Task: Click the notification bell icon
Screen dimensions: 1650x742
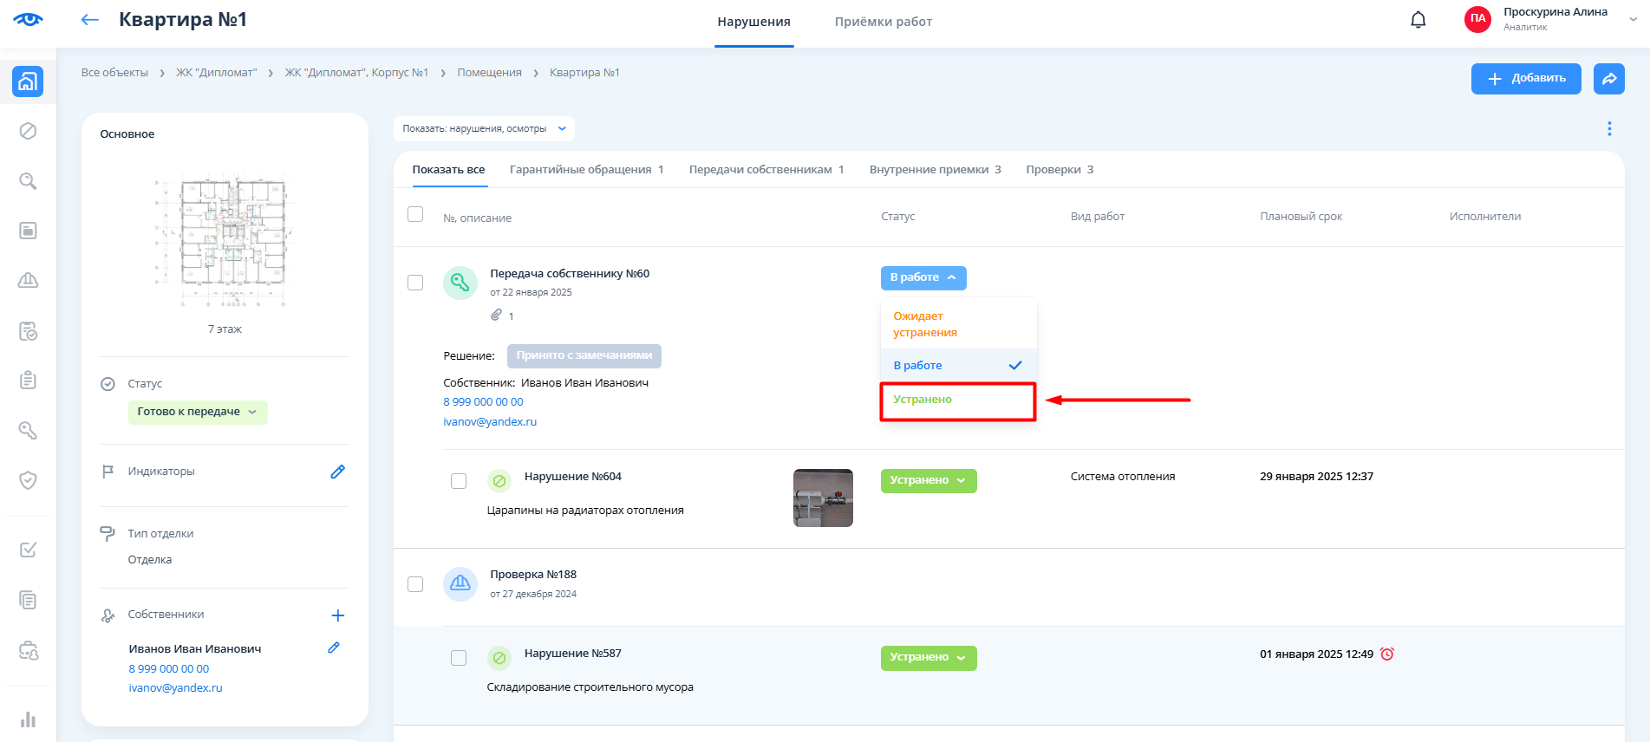Action: pyautogui.click(x=1418, y=20)
